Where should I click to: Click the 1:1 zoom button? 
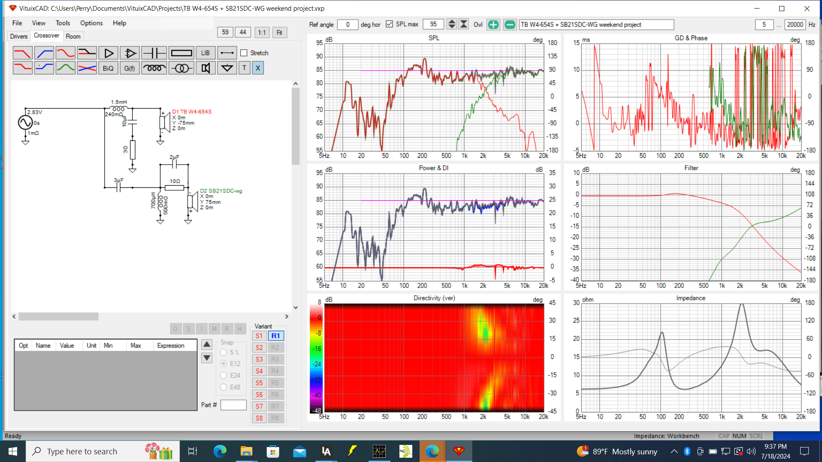pyautogui.click(x=262, y=33)
